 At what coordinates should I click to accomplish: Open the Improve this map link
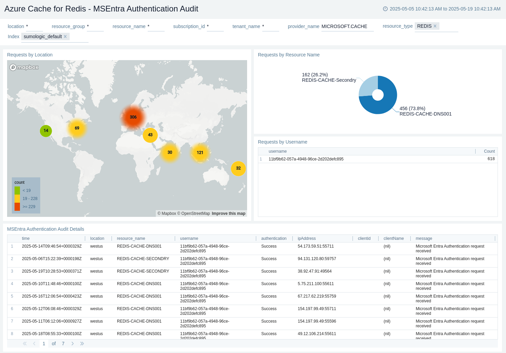[228, 213]
